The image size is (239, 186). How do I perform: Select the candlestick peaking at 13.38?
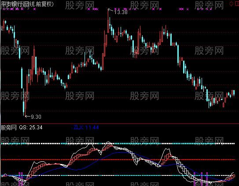[108, 21]
